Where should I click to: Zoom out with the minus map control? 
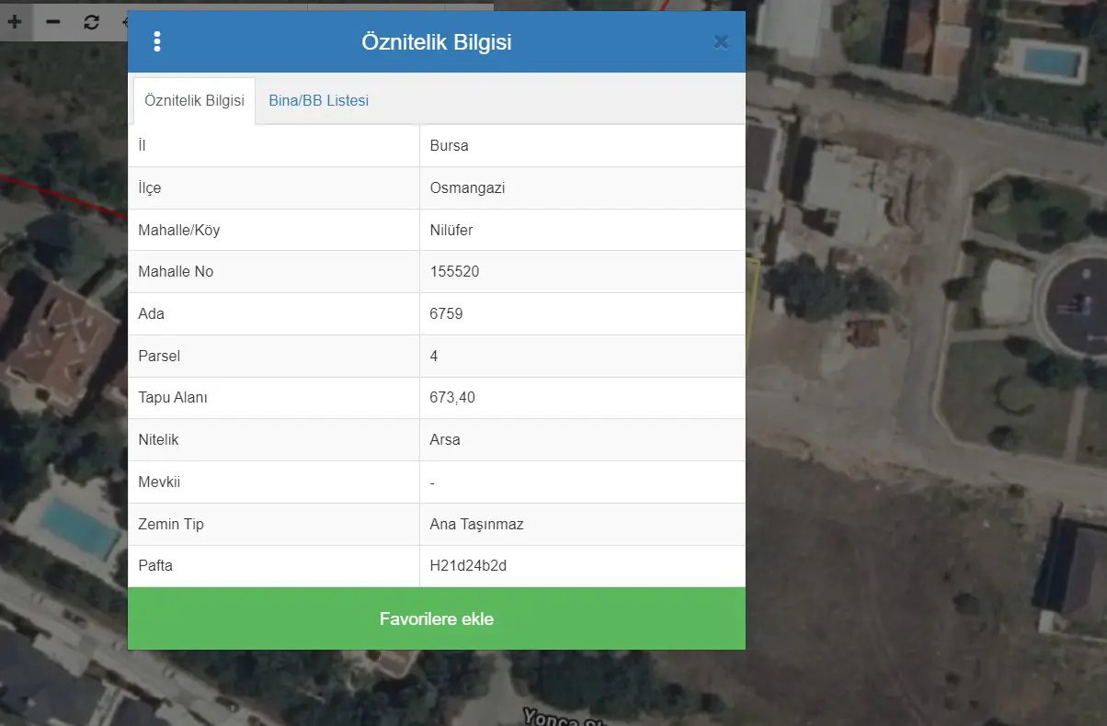53,21
